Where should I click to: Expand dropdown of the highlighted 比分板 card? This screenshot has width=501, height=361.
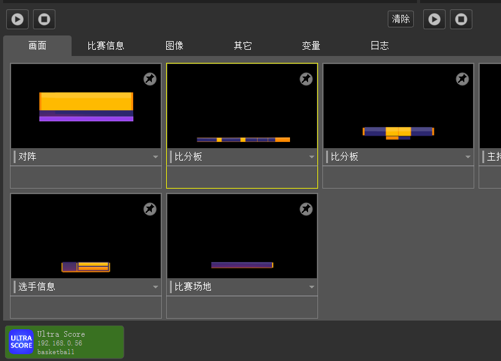point(312,157)
